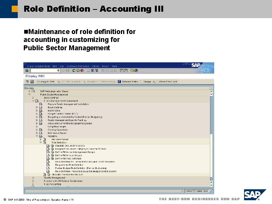272x204 pixels.
Task: Click the Change Log button
Action: click(x=149, y=82)
